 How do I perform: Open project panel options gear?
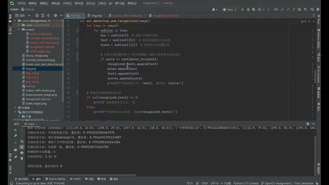(x=55, y=15)
